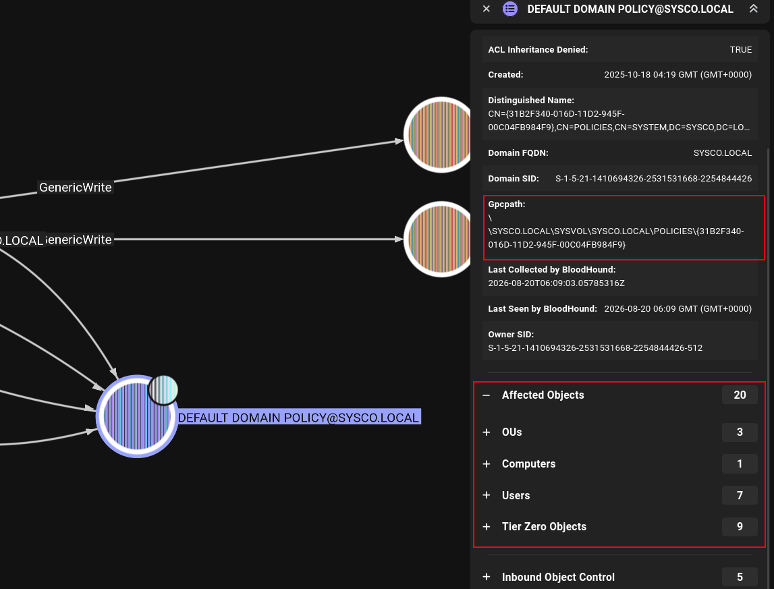Collapse the panel with the double chevron
The width and height of the screenshot is (774, 589).
(x=753, y=9)
